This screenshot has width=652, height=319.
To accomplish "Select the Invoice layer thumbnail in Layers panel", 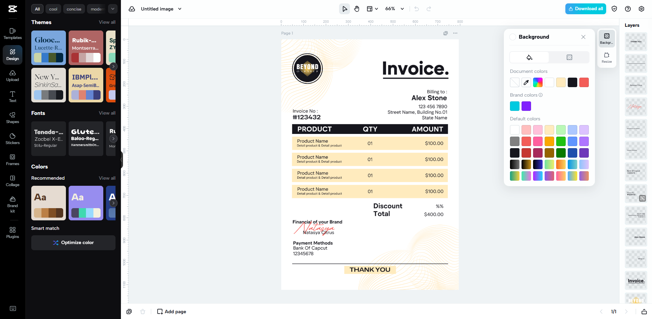I will click(x=635, y=281).
